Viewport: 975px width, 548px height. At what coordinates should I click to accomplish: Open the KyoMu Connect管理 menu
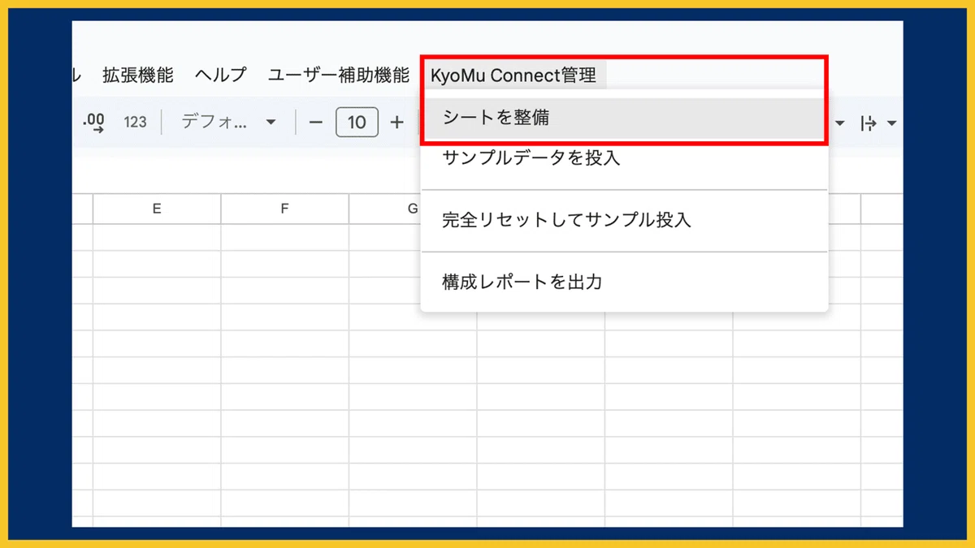513,76
